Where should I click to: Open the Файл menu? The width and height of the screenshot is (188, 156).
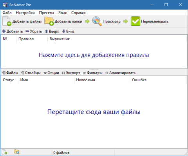click(x=7, y=13)
